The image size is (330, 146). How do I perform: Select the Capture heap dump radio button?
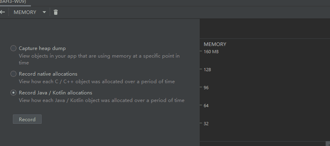coord(14,48)
